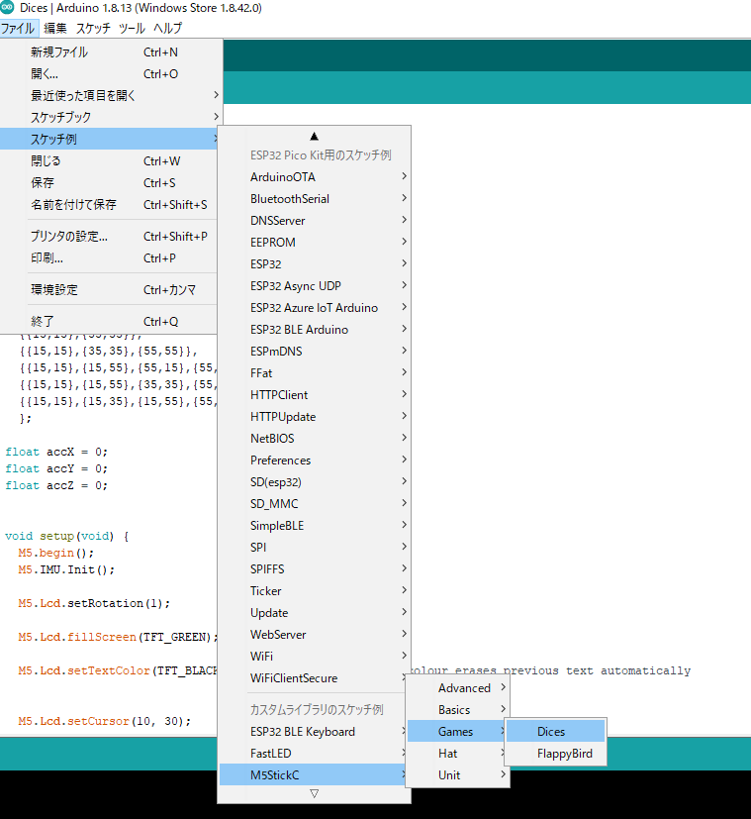Click the M5.Lcd.setRotation(1); code line
This screenshot has width=751, height=819.
pyautogui.click(x=94, y=603)
